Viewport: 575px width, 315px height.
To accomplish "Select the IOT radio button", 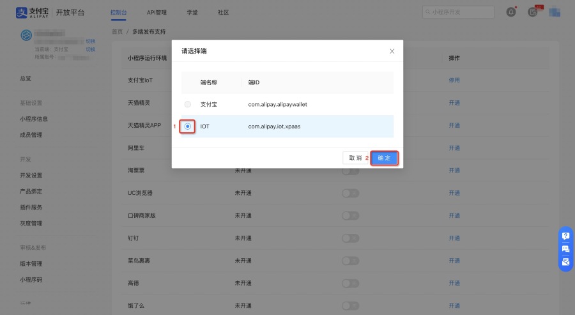I will [x=187, y=127].
